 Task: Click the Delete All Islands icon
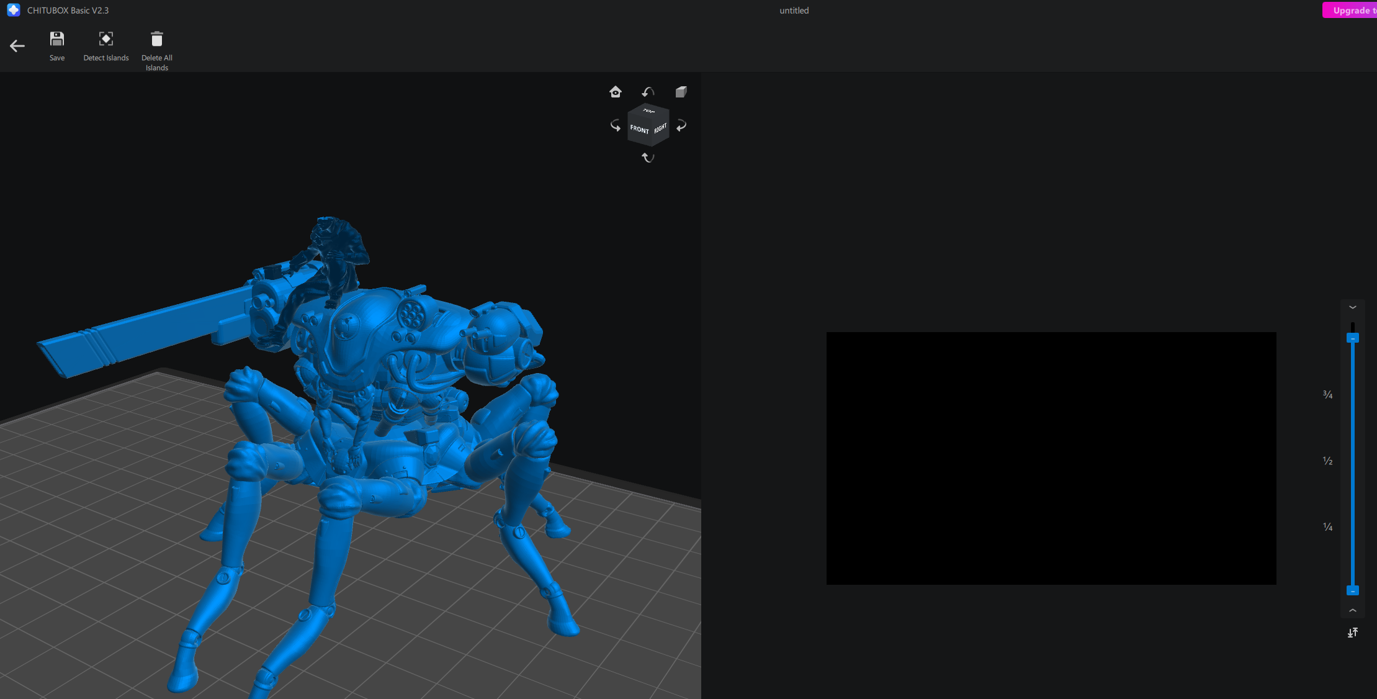pos(156,37)
